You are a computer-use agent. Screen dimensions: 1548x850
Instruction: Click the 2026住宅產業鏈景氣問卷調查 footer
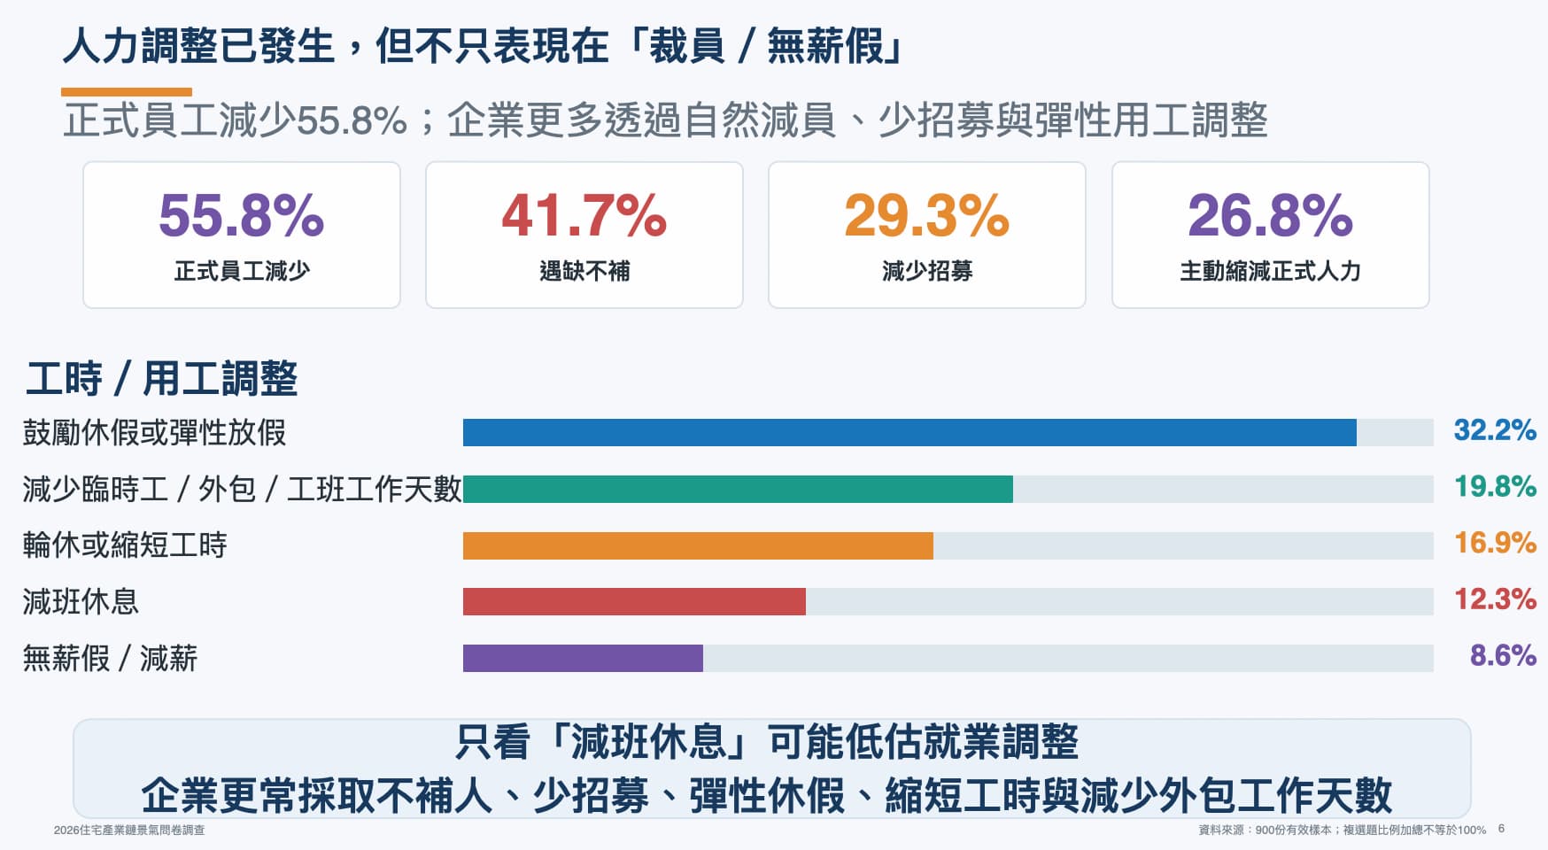coord(129,831)
